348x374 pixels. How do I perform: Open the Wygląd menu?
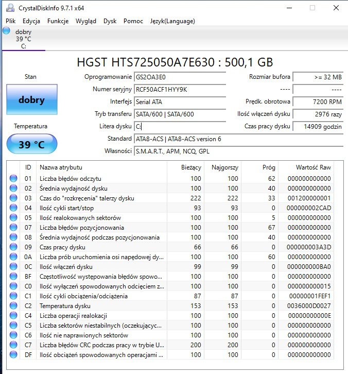[x=86, y=21]
